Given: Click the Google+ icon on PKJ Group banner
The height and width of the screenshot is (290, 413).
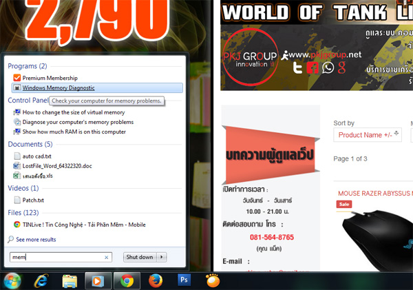Looking at the screenshot, I should click(x=341, y=68).
